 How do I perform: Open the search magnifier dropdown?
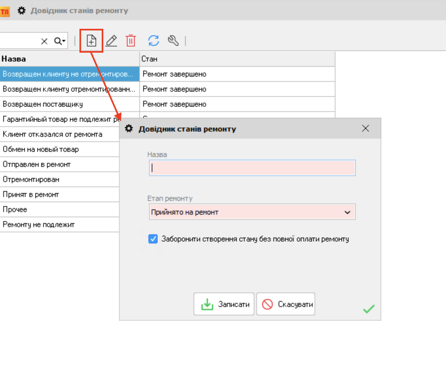(x=60, y=41)
